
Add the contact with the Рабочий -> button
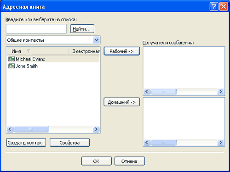click(122, 51)
